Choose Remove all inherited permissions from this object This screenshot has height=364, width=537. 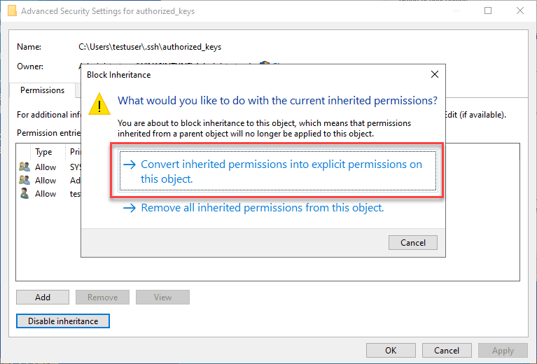click(262, 208)
